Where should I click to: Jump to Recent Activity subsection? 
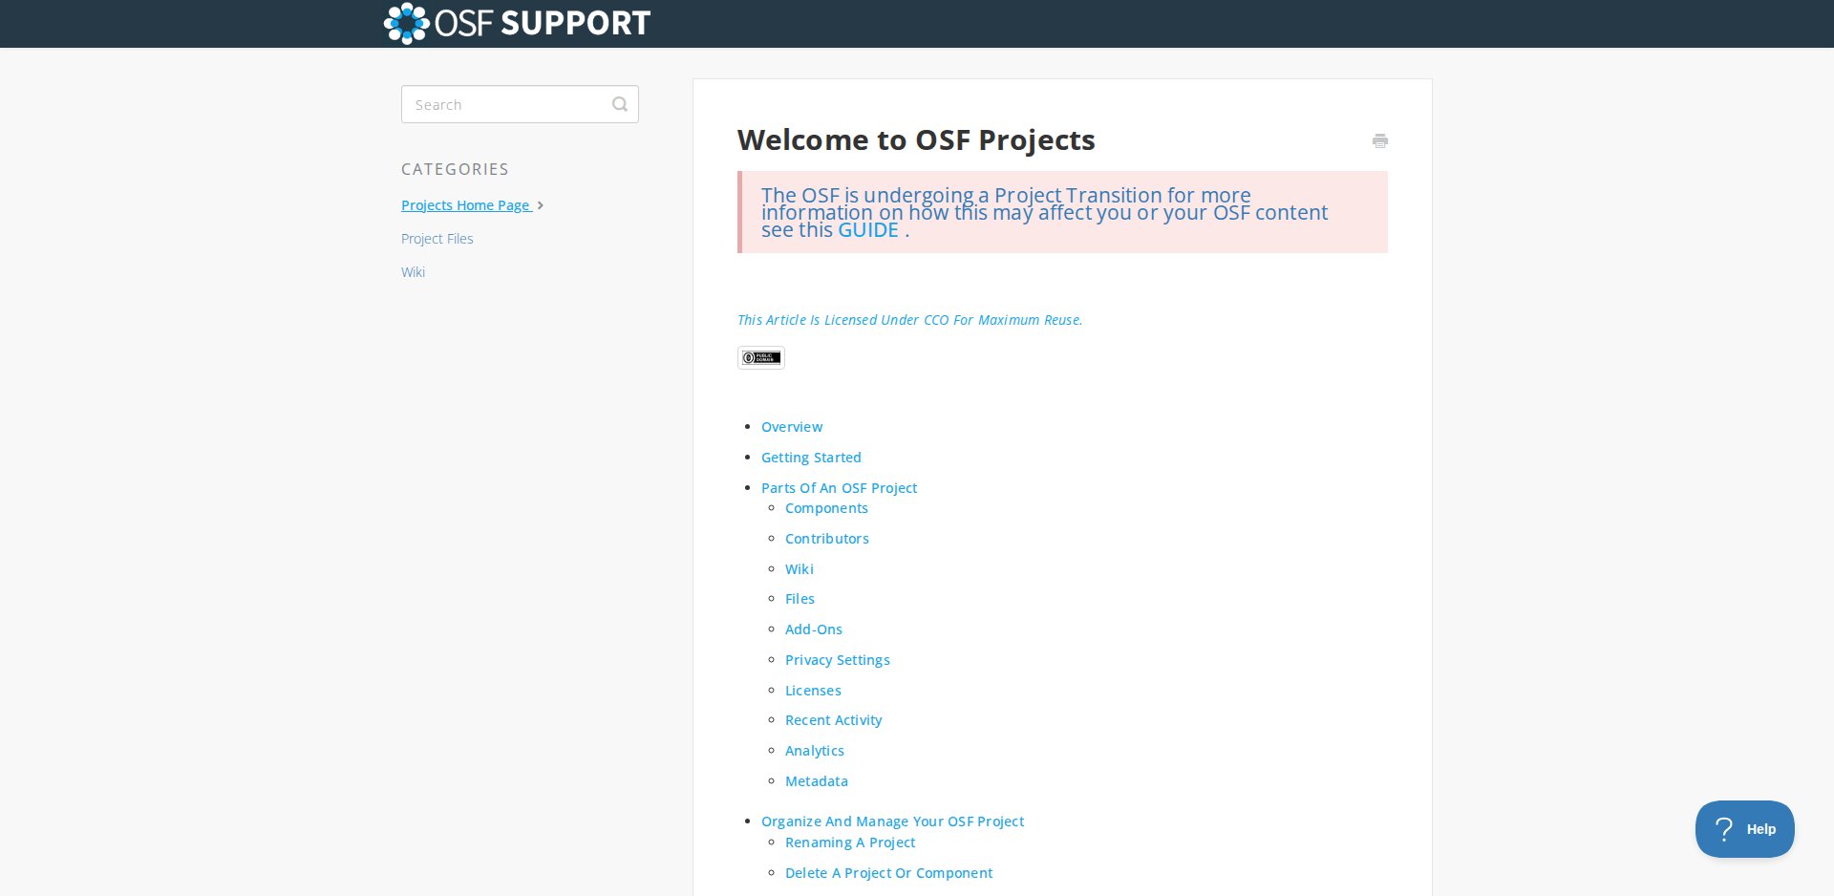833,720
